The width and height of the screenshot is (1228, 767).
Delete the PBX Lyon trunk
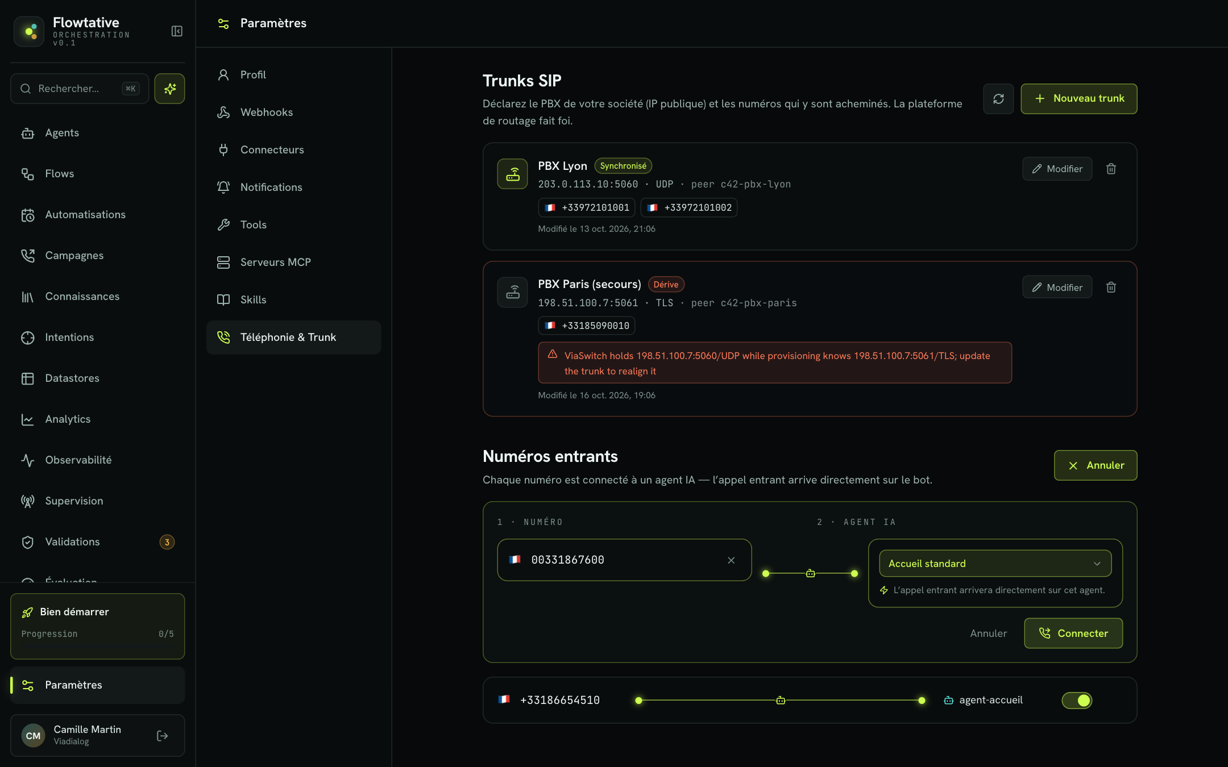pos(1111,169)
